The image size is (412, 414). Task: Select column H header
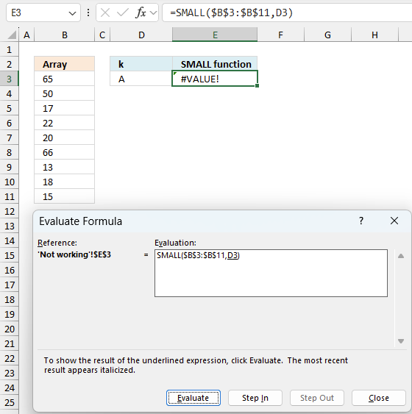coord(374,35)
